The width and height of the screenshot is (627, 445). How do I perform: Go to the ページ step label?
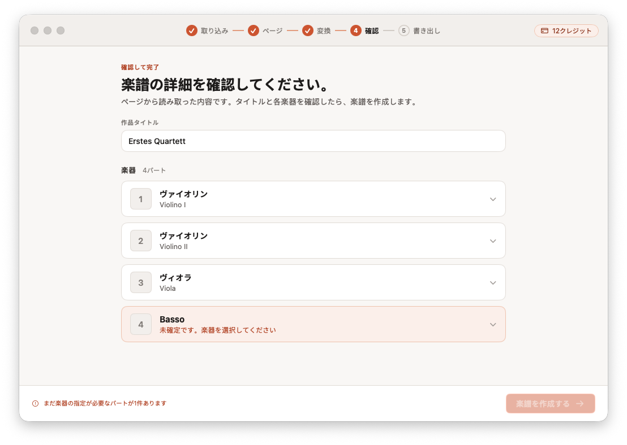point(272,30)
